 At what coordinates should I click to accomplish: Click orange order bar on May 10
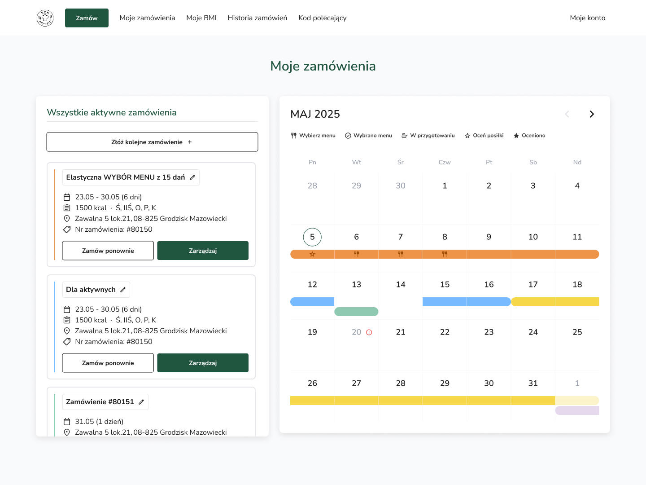pyautogui.click(x=533, y=254)
